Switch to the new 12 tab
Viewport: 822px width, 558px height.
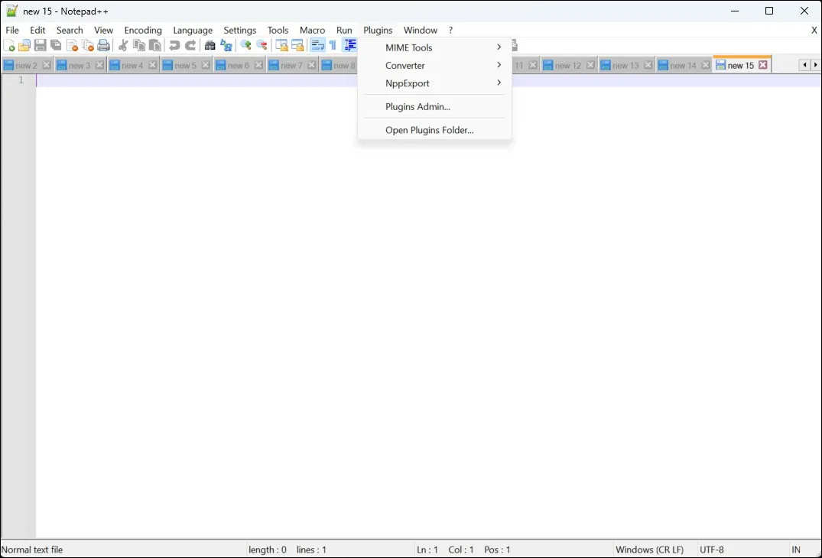[565, 66]
